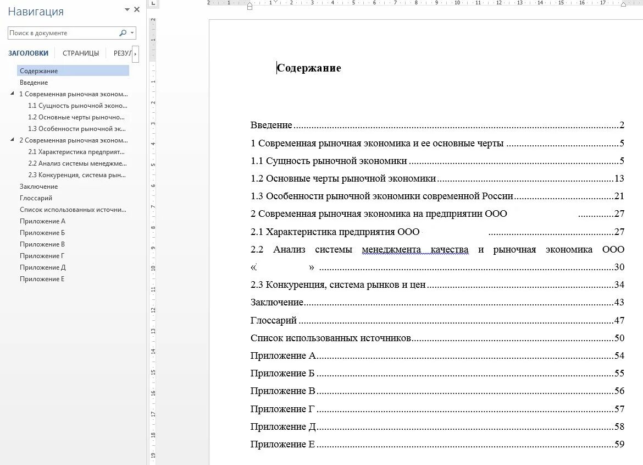
Task: Click the underlined words менеджмента качества in the document
Action: pyautogui.click(x=415, y=249)
